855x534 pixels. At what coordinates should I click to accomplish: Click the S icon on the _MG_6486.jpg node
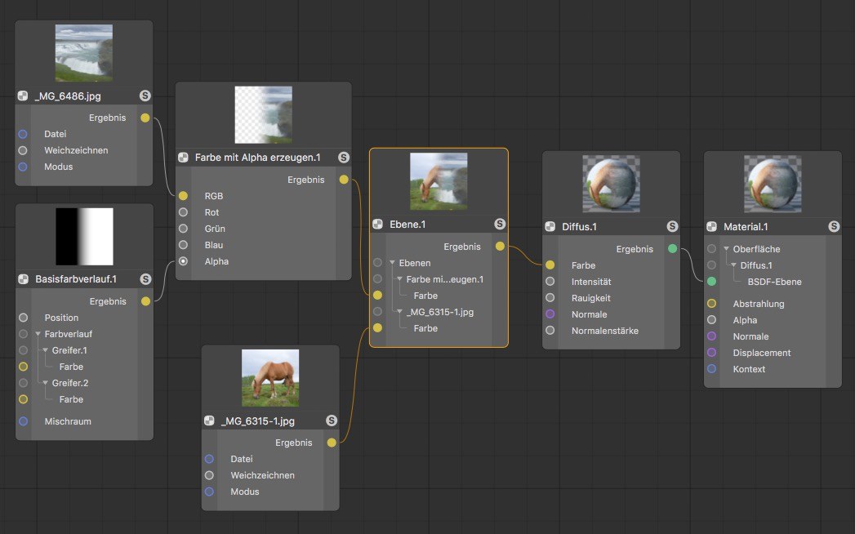click(x=145, y=96)
